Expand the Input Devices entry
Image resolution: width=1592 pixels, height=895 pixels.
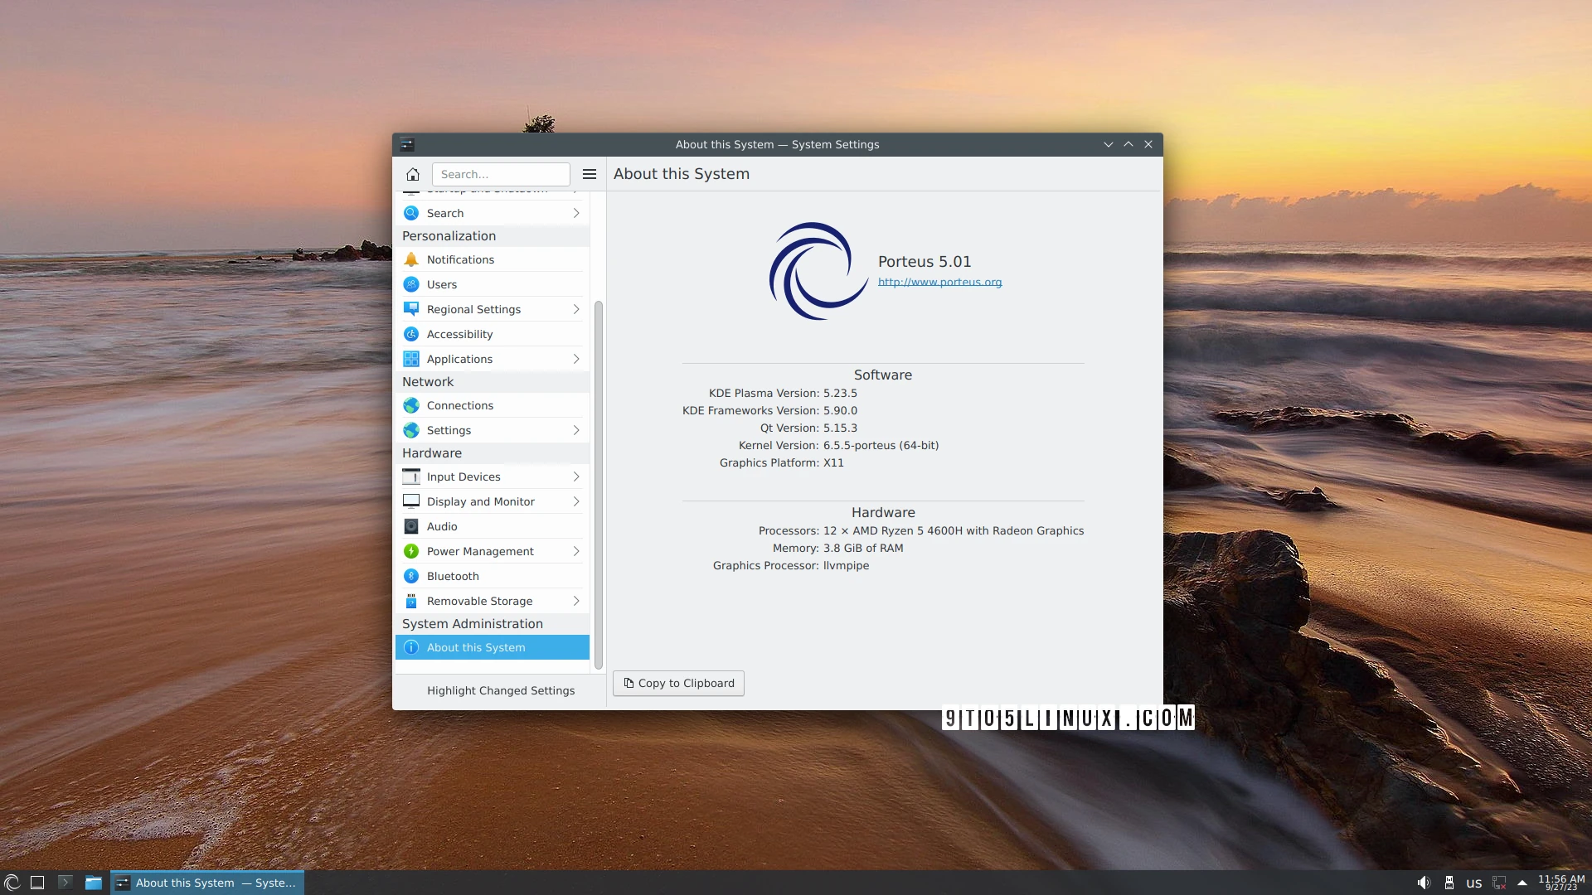(x=575, y=477)
